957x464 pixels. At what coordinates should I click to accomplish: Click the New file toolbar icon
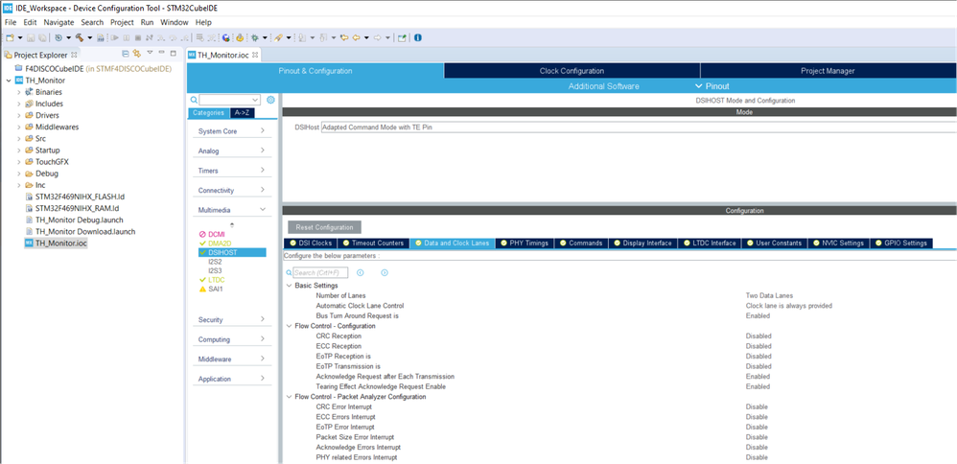click(10, 37)
